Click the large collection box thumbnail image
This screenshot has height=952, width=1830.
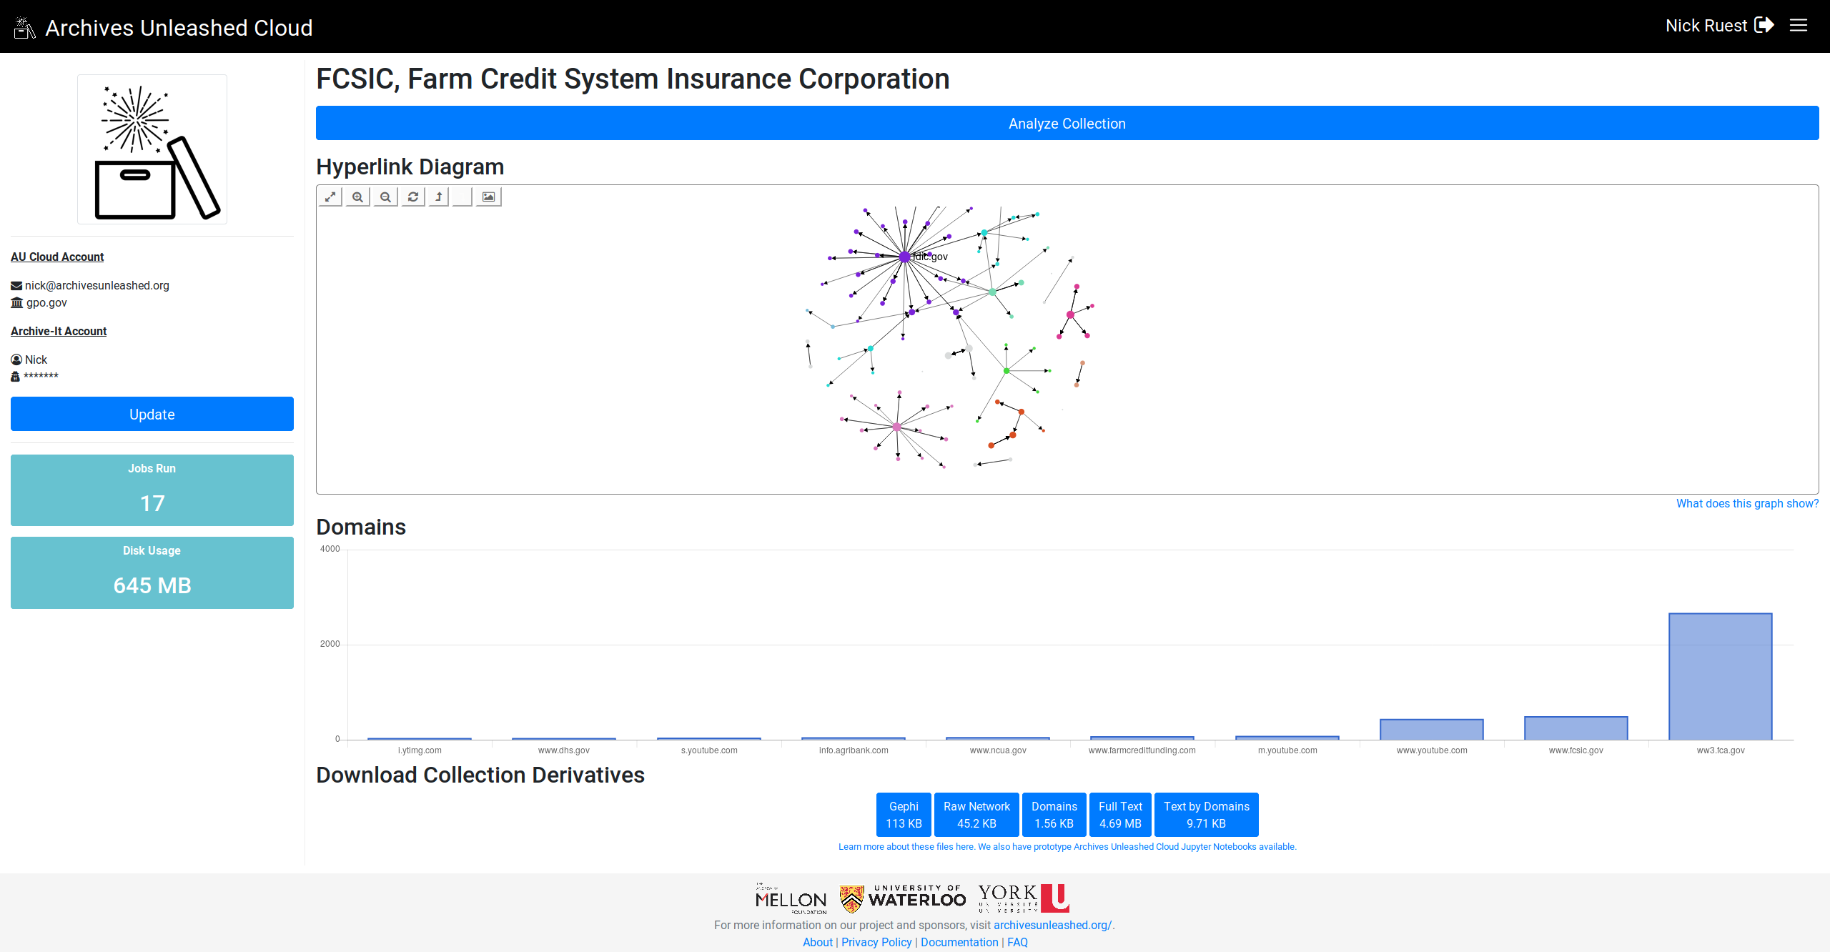point(152,149)
